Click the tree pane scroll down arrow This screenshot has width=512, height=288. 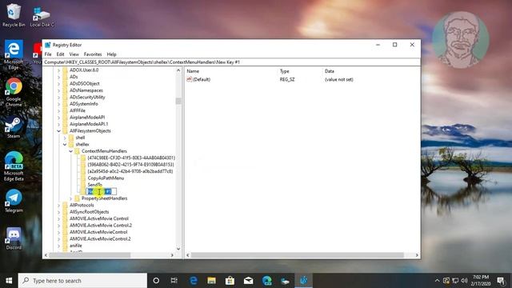tap(178, 249)
